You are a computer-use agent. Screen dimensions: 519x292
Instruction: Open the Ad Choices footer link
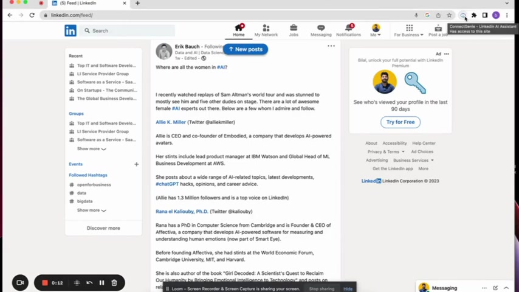(422, 152)
